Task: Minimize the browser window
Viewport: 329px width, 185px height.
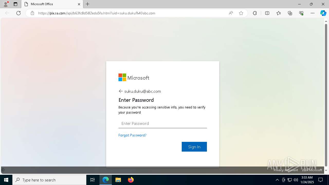Action: click(299, 4)
